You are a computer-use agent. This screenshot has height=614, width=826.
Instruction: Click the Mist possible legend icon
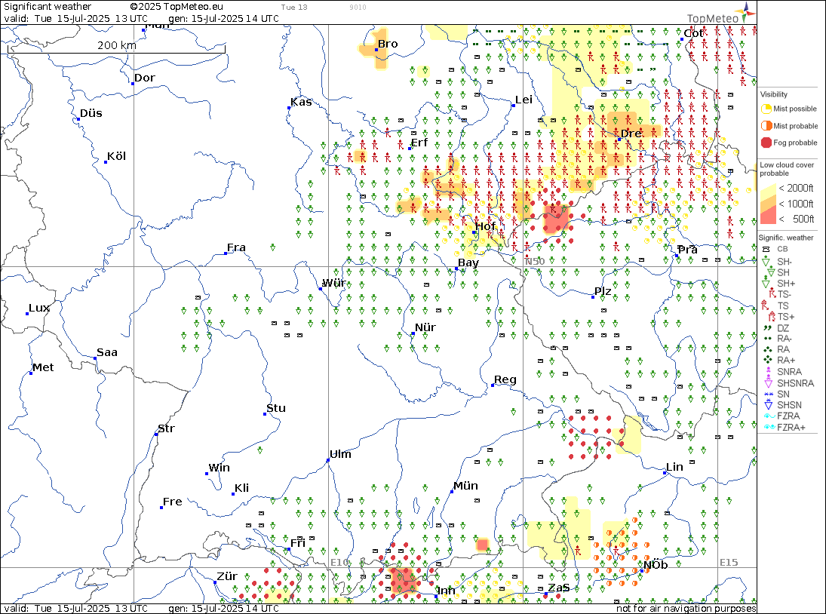(766, 109)
